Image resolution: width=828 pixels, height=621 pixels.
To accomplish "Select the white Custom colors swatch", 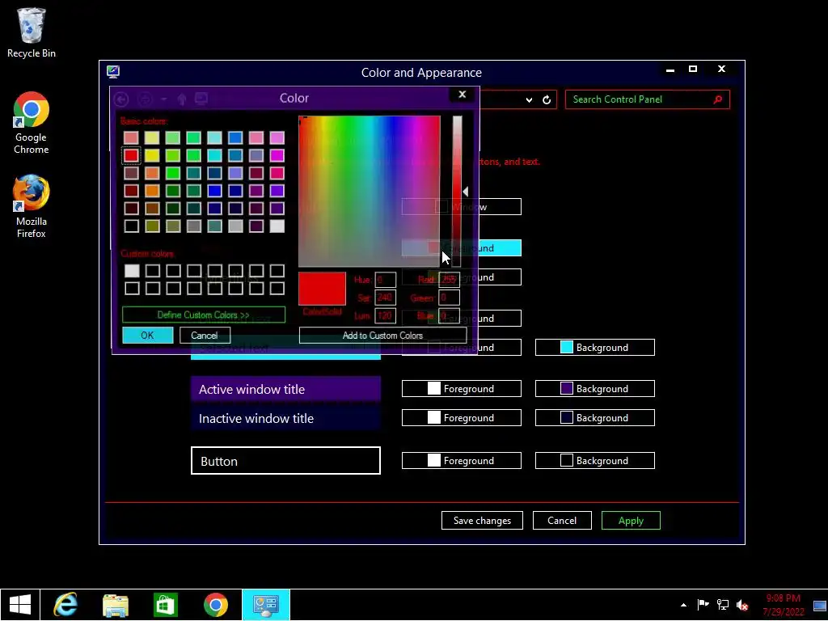I will tap(132, 271).
